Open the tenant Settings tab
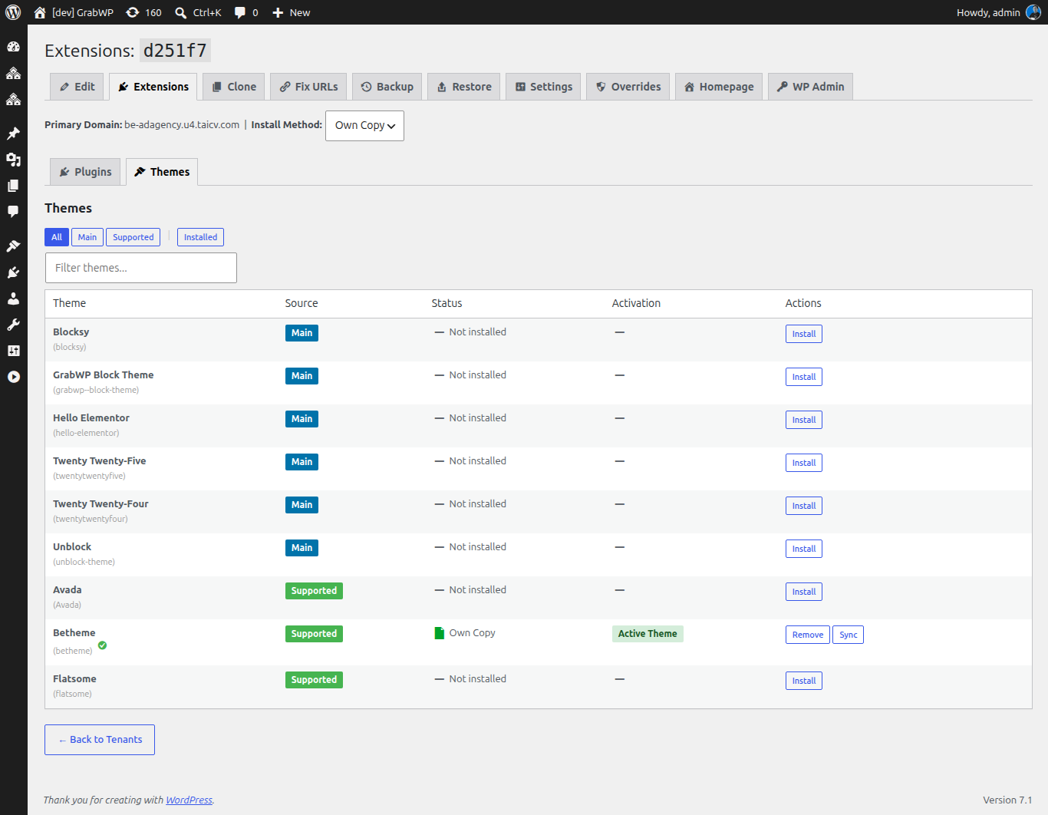1048x815 pixels. tap(544, 87)
